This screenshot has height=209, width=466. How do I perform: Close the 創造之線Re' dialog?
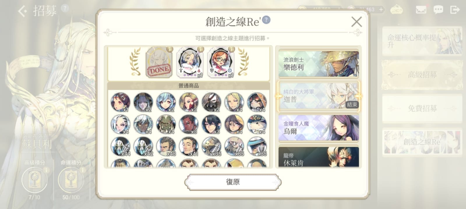click(x=356, y=22)
